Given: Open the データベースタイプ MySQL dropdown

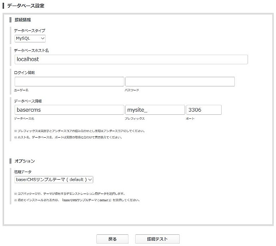Looking at the screenshot, I should (30, 38).
